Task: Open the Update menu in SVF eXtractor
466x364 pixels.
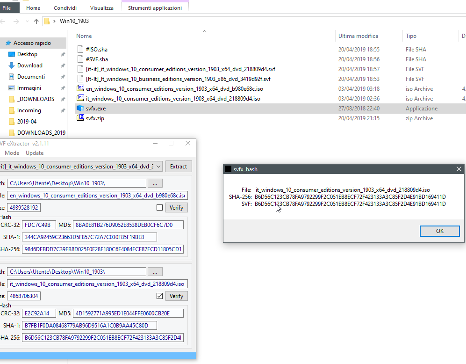Action: coord(35,153)
